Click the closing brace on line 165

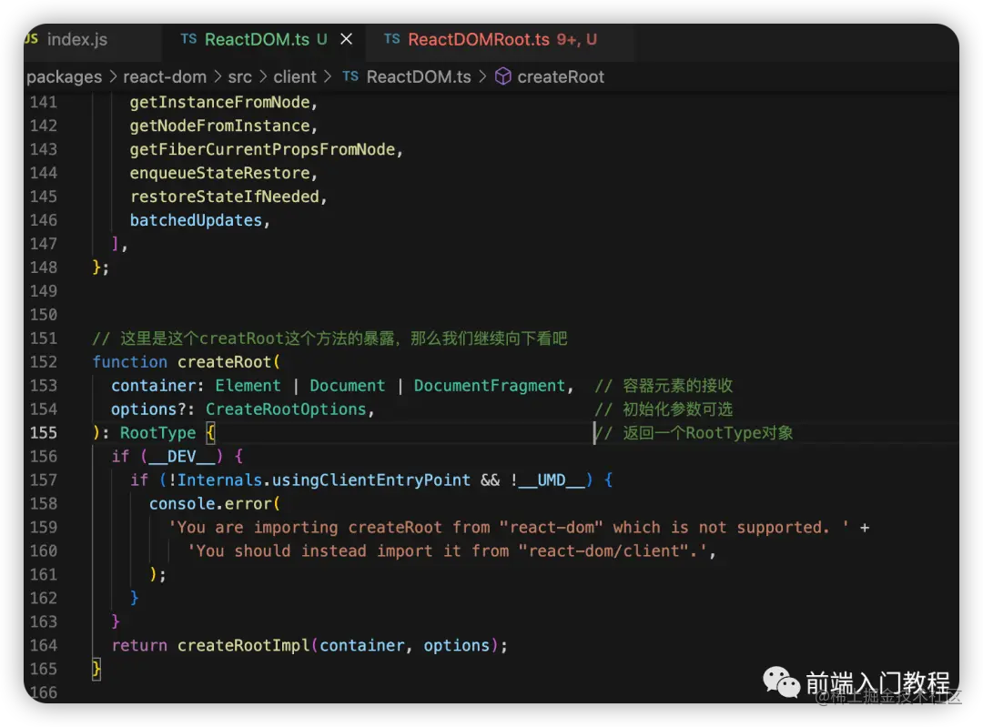96,670
